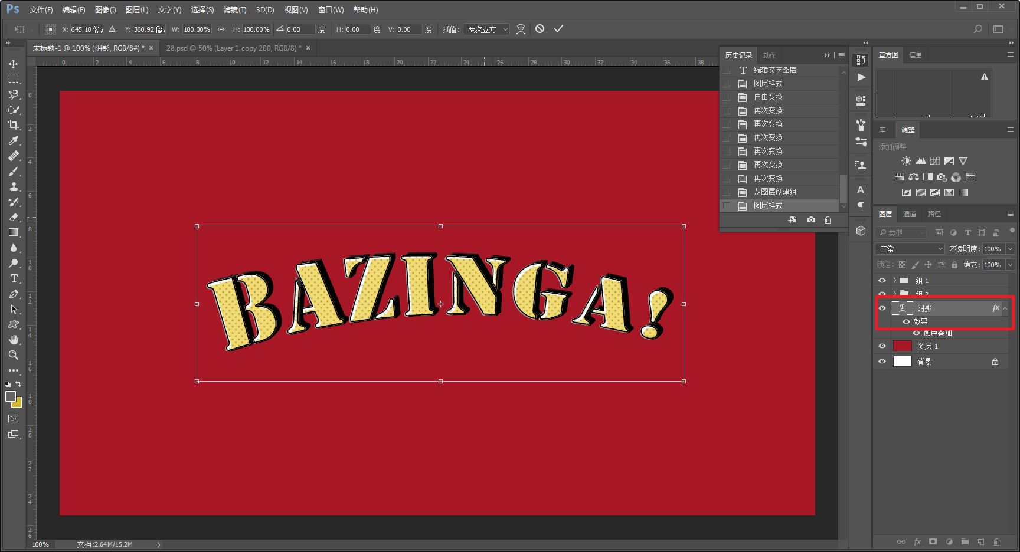The image size is (1020, 552).
Task: Select the Move tool
Action: coord(14,64)
